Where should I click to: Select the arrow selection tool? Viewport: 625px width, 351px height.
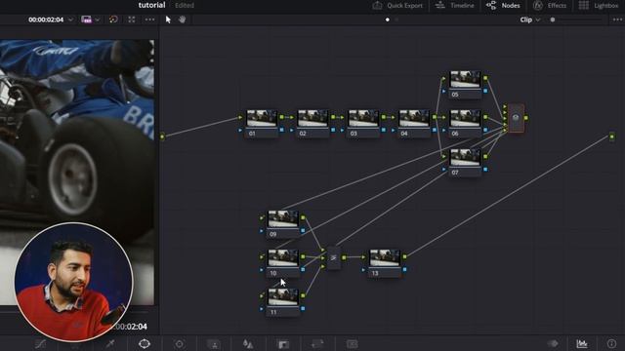coord(168,19)
